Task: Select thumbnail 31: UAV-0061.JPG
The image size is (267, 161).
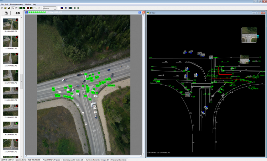Action: tap(11, 41)
